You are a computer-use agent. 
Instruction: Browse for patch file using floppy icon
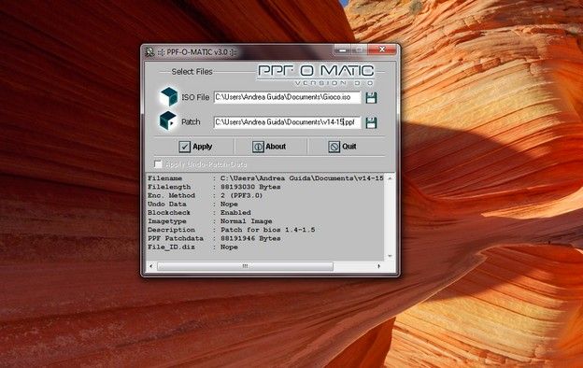click(x=371, y=122)
